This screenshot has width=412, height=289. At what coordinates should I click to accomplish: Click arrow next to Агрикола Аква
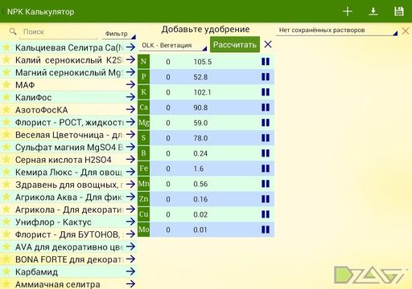point(130,197)
